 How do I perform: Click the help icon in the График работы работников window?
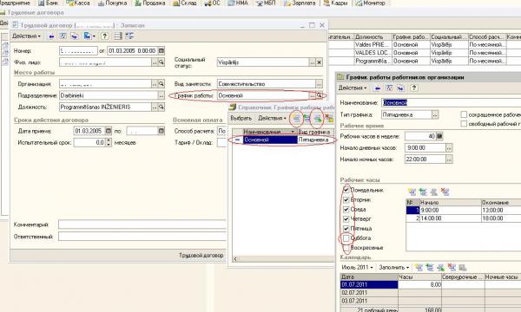point(413,88)
